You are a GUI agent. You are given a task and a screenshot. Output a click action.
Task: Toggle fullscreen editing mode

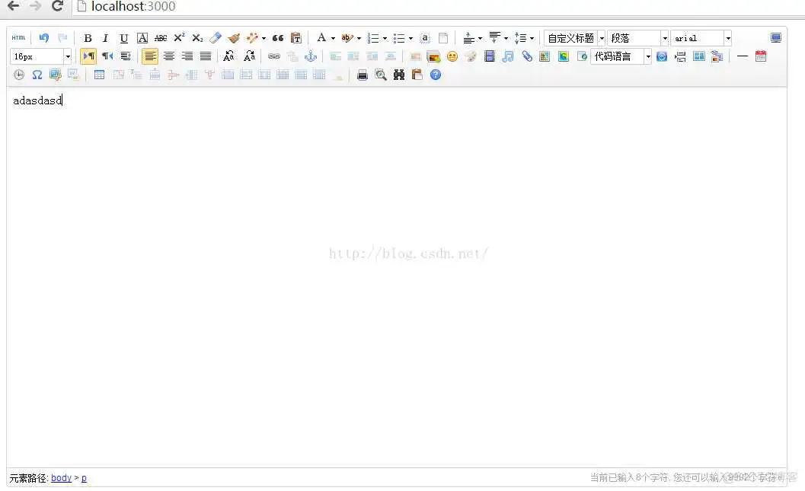tap(776, 37)
